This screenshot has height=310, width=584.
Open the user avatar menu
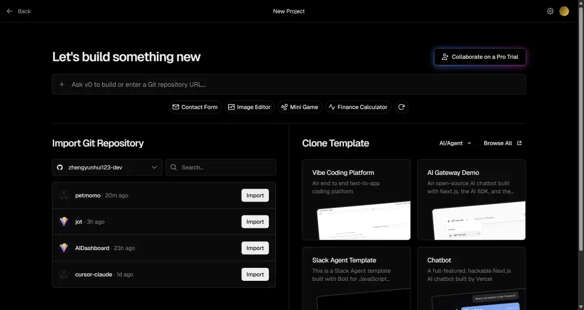click(564, 11)
